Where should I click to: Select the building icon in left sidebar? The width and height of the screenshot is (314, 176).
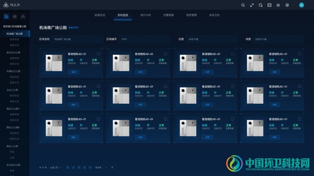click(6, 17)
